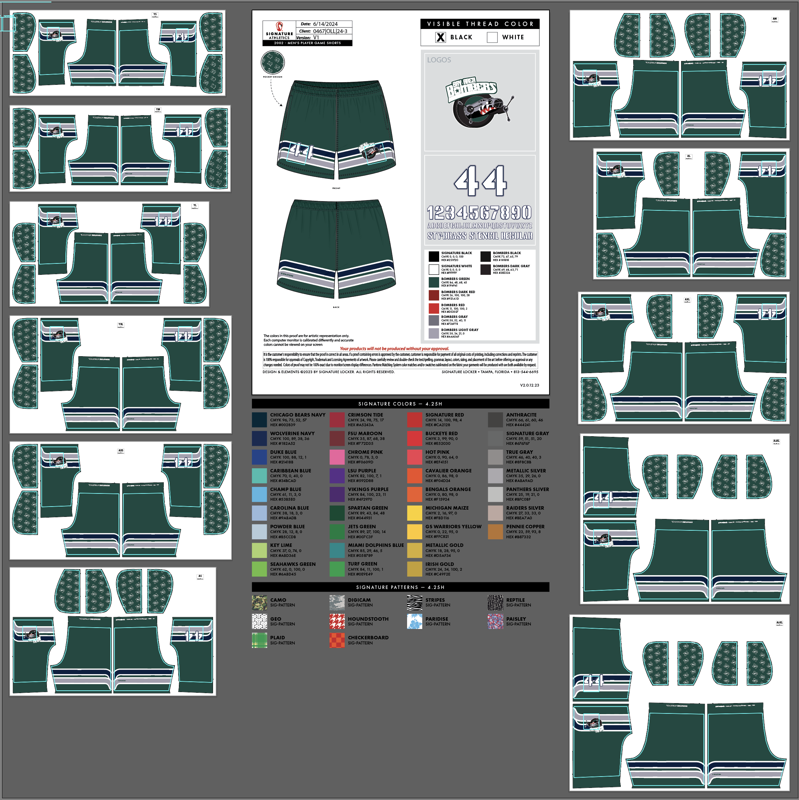Click the Michigan Maize yellow swatch
The height and width of the screenshot is (800, 799).
point(414,513)
